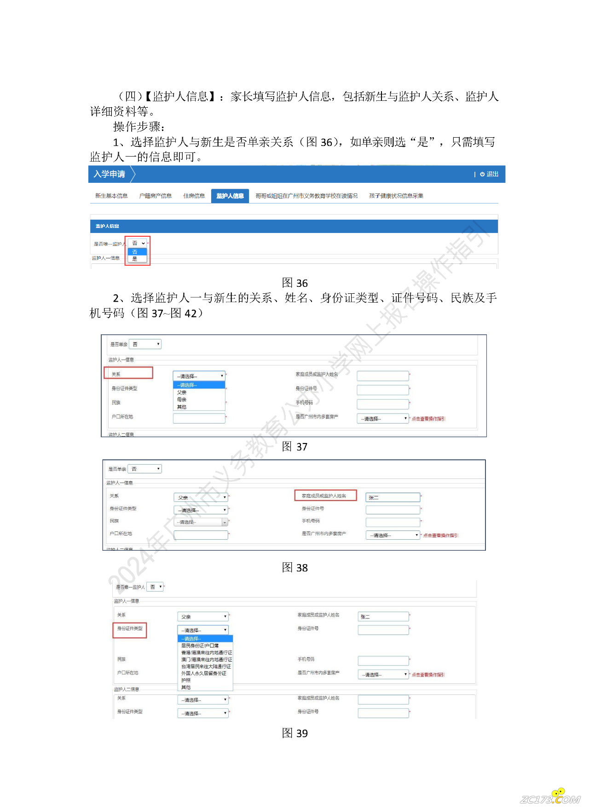Choose highlighted 否 option in figure 36 list
Image resolution: width=589 pixels, height=810 pixels.
(138, 252)
